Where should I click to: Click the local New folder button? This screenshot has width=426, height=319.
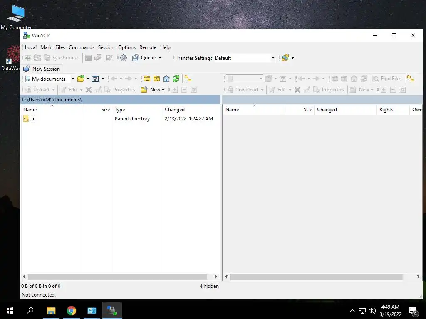click(x=150, y=90)
